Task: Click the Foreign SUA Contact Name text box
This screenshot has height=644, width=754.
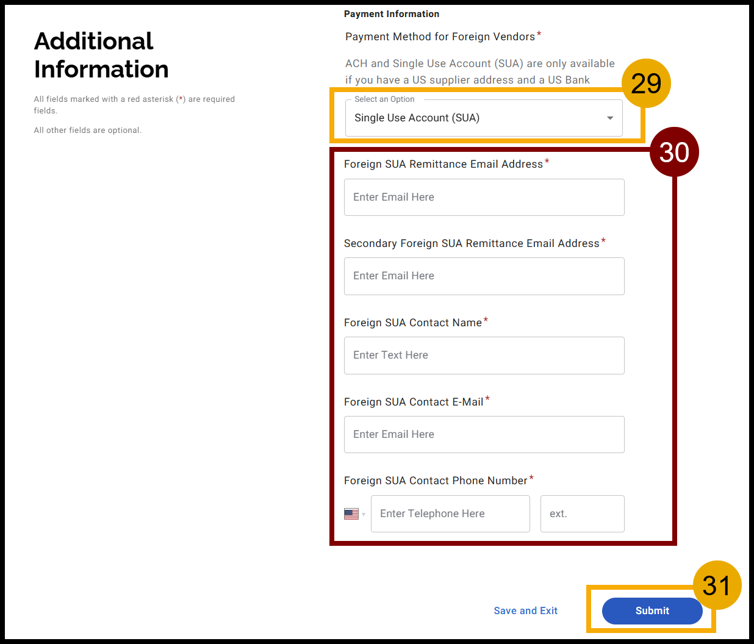Action: coord(484,355)
